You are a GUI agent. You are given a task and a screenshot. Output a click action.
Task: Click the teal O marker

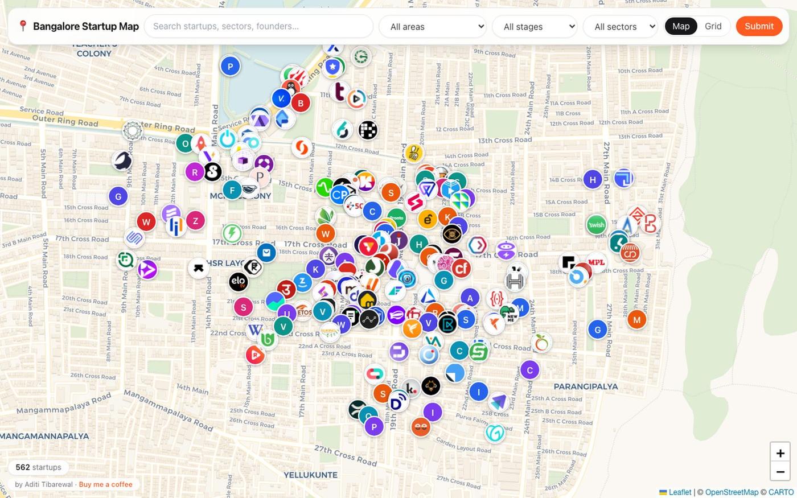(185, 143)
